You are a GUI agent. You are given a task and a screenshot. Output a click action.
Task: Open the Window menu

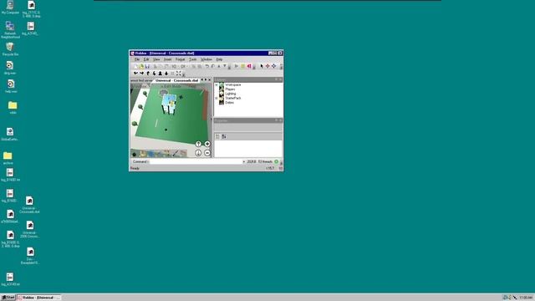(206, 59)
